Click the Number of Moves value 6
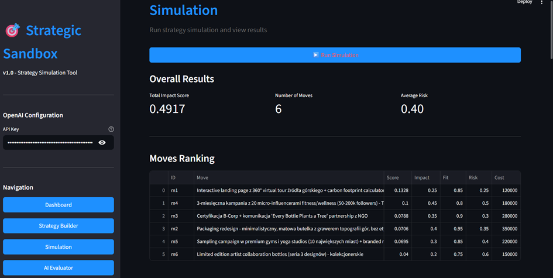Screen dimensions: 553x278 (x=279, y=109)
